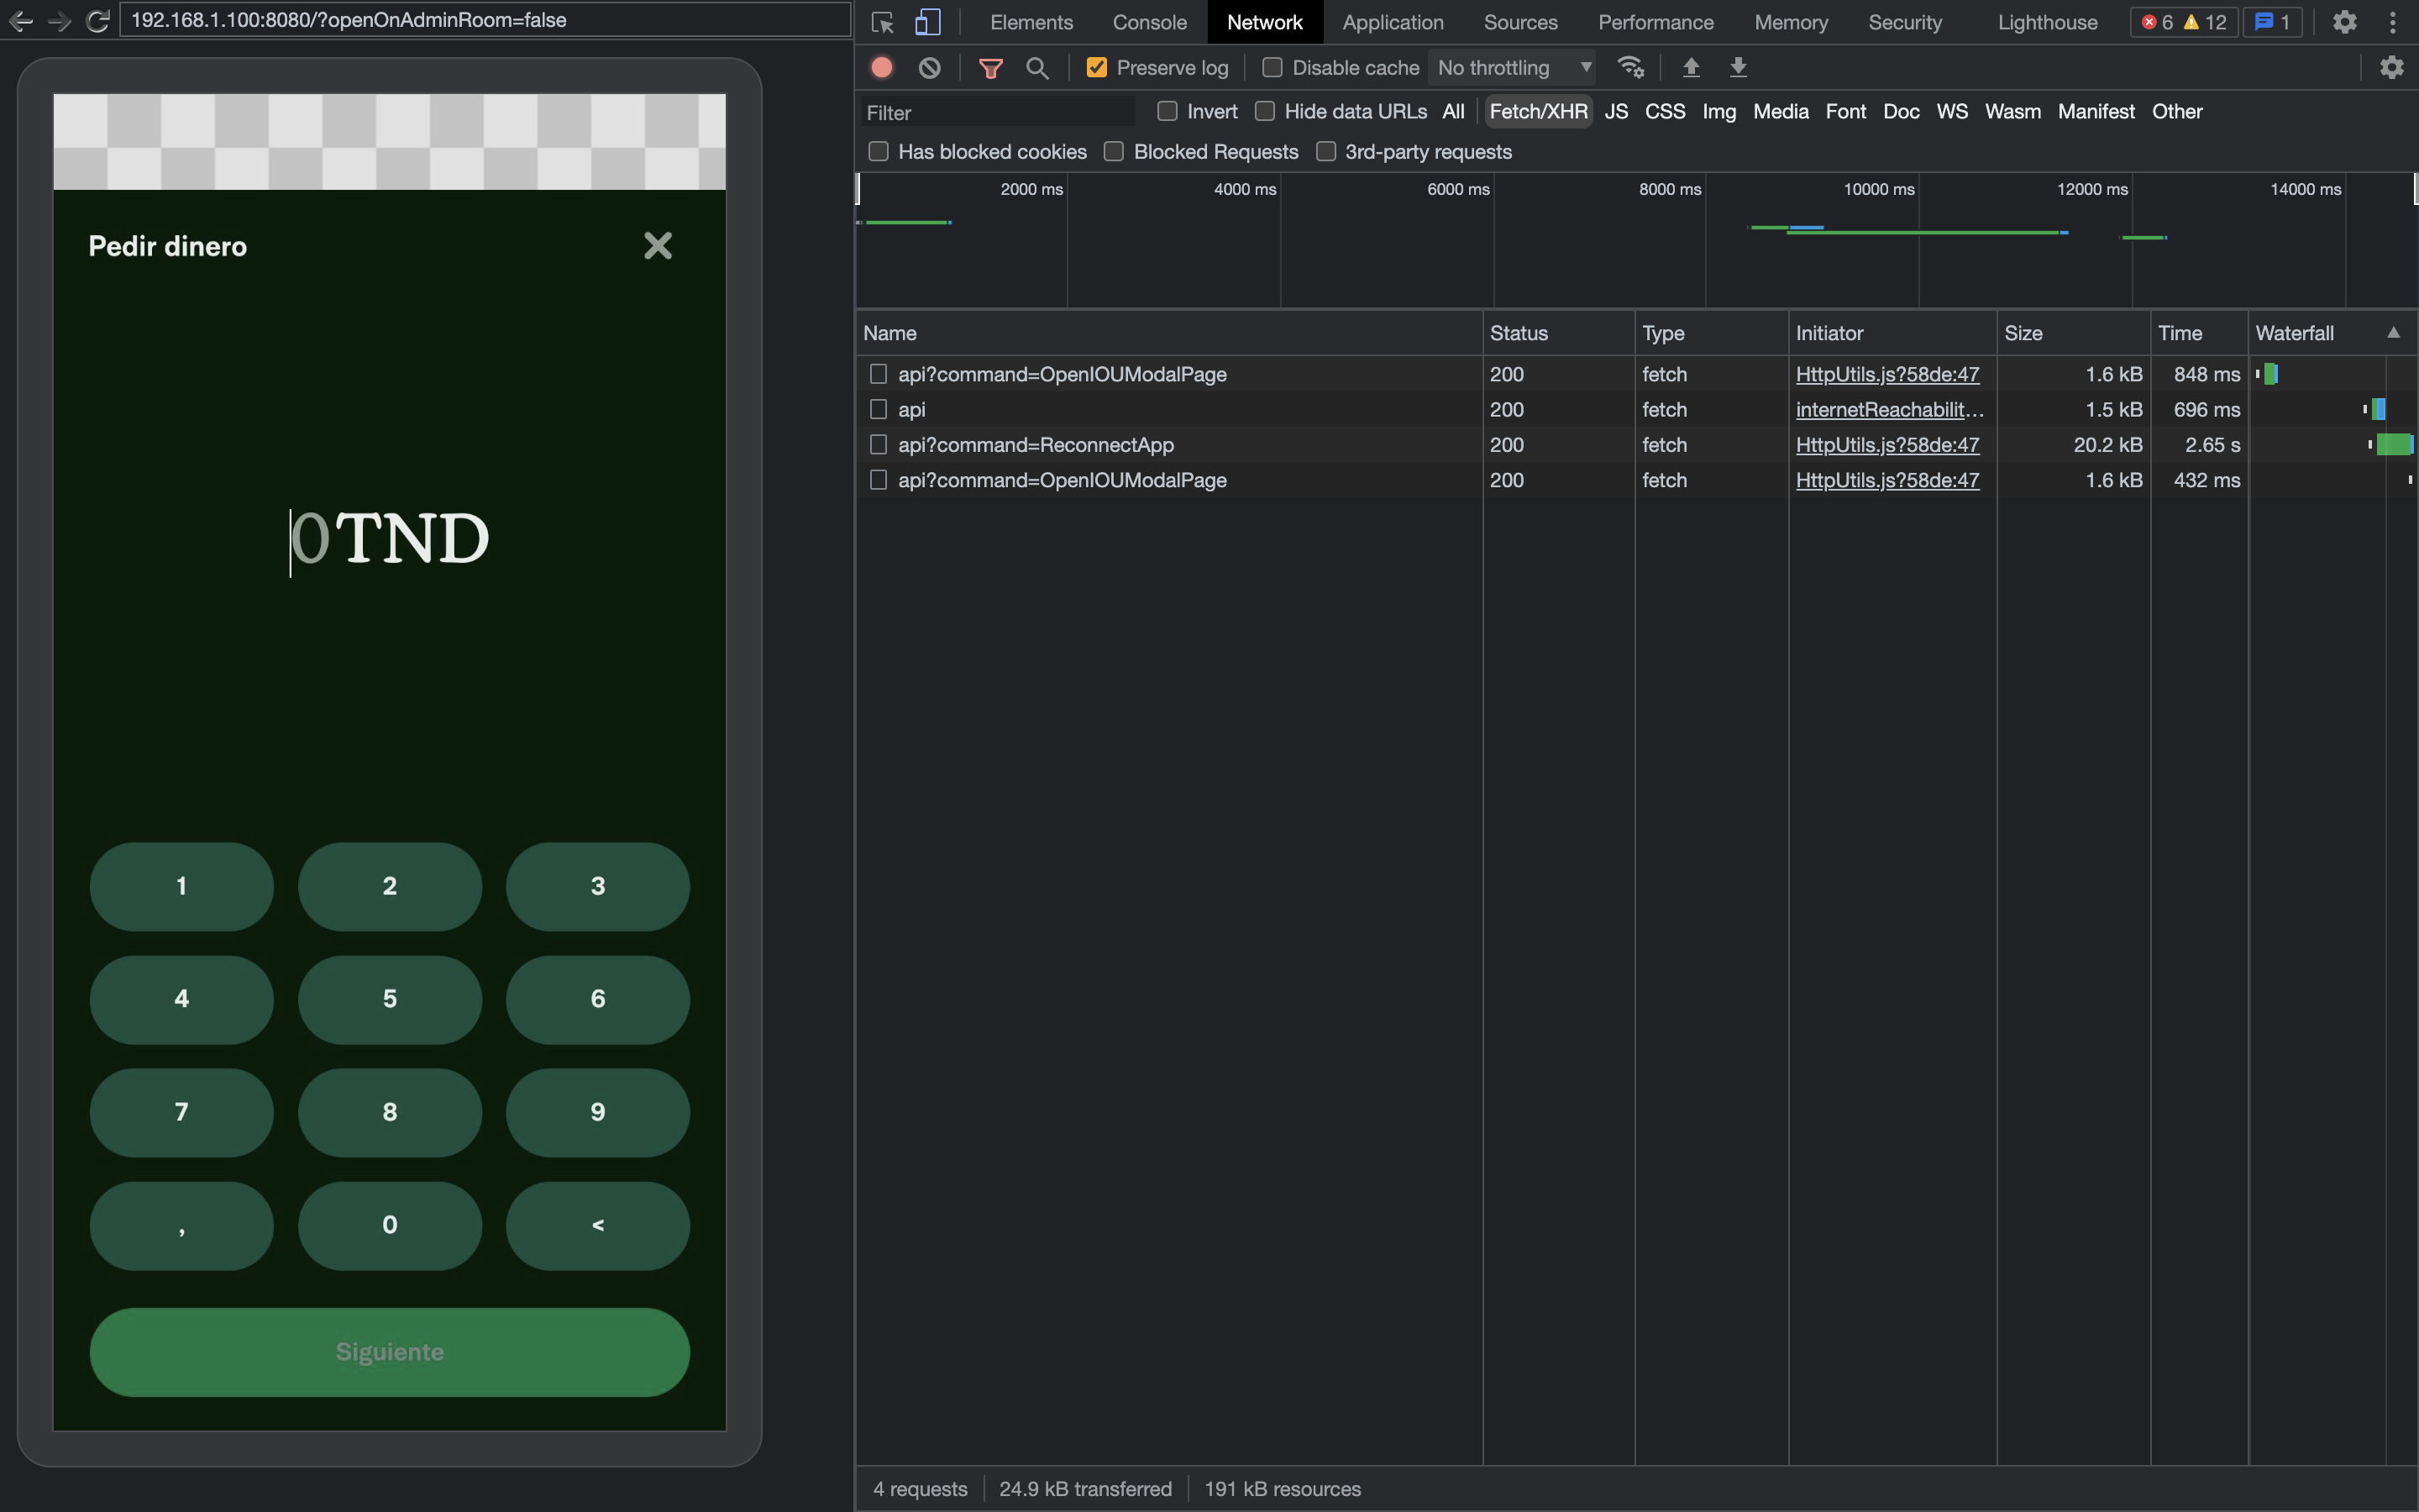
Task: Open network conditions wifi icon
Action: (x=1630, y=67)
